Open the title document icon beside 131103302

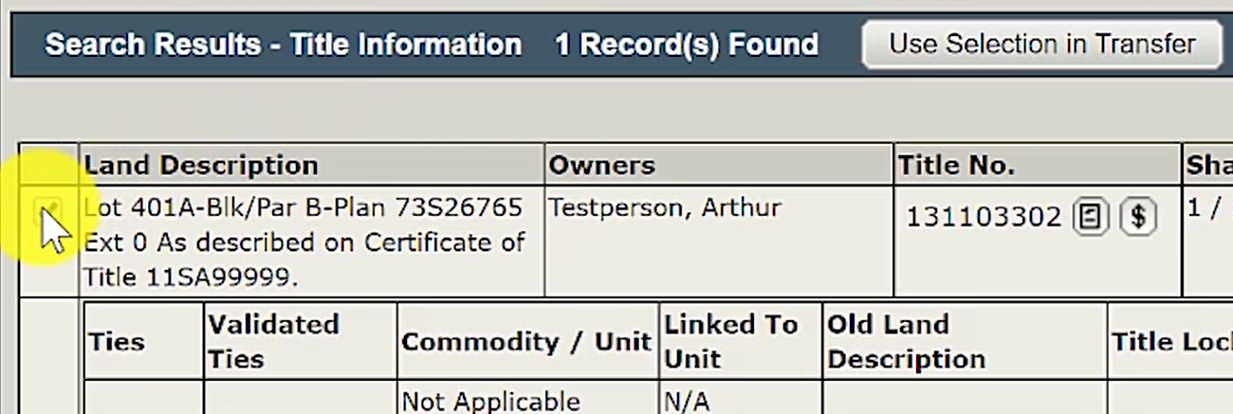coord(1090,217)
